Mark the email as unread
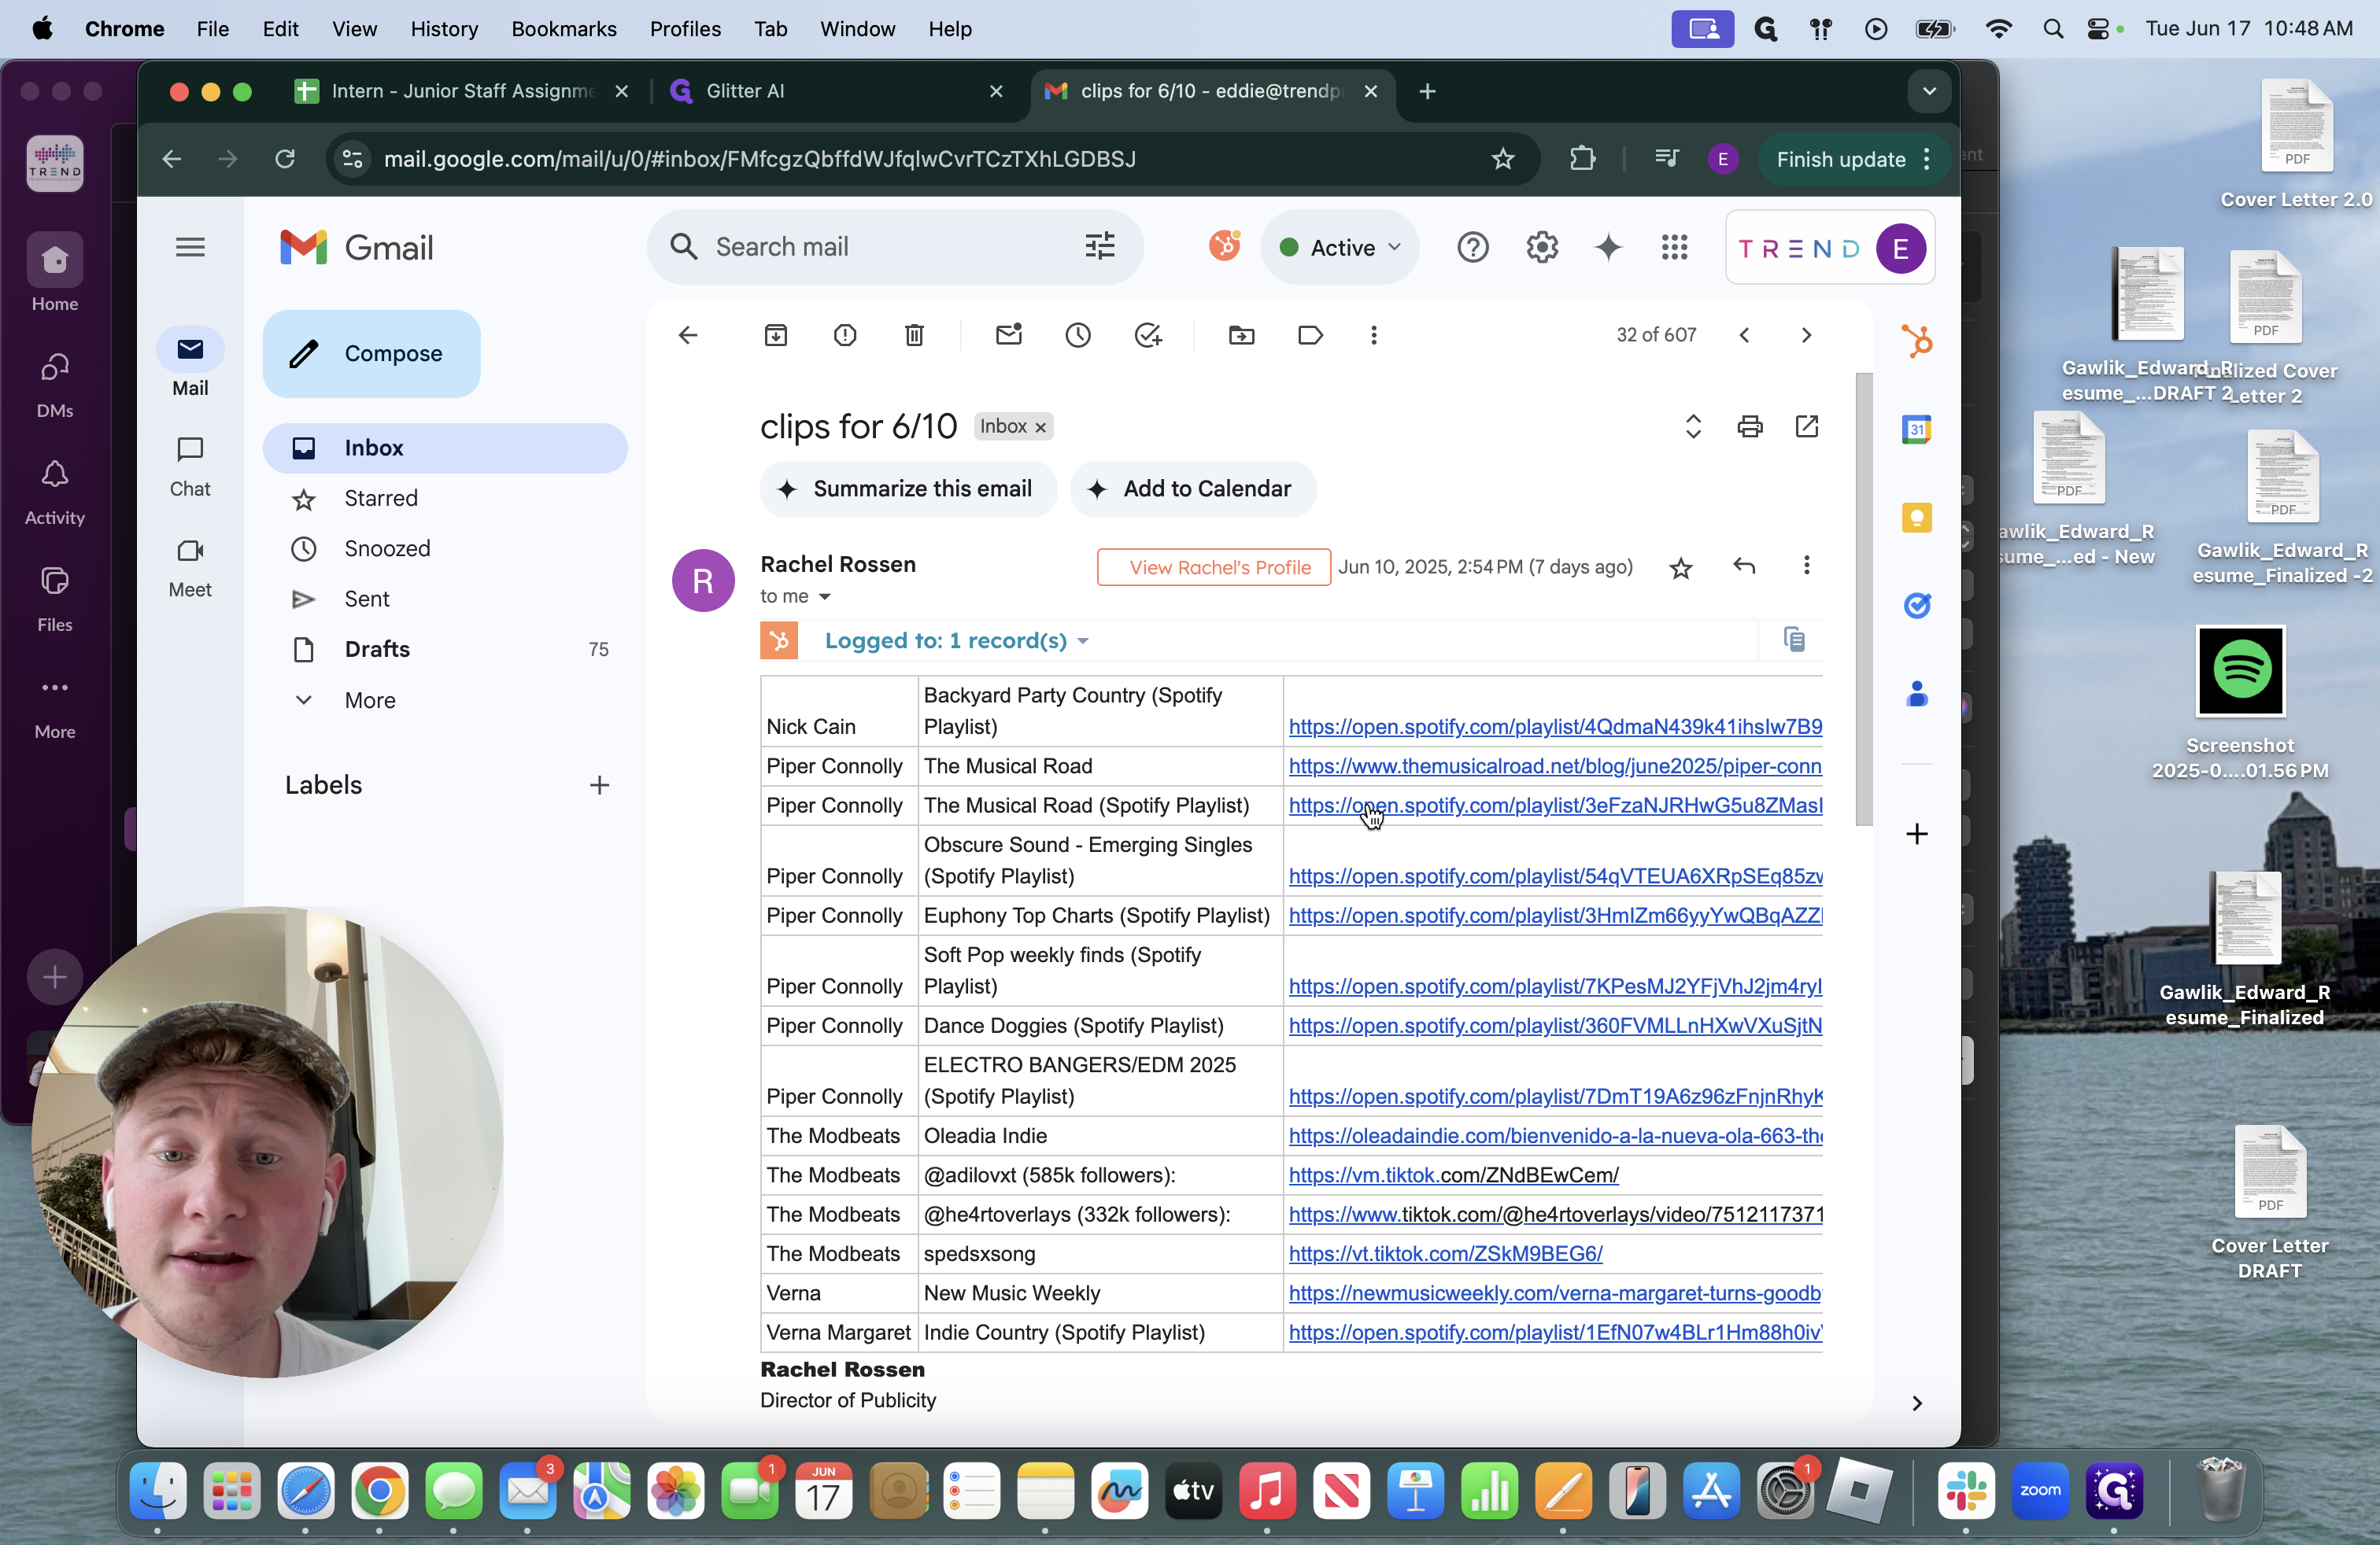Screen dimensions: 2380x1545 [x=1009, y=335]
